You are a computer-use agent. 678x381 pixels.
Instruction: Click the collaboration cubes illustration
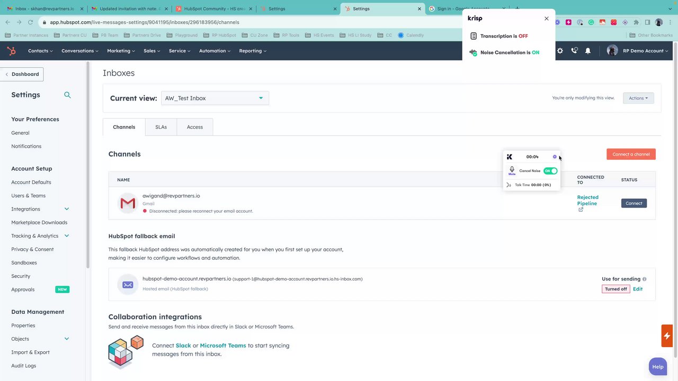(x=126, y=351)
